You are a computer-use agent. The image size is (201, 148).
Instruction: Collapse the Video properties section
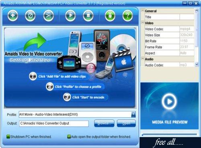(143, 22)
